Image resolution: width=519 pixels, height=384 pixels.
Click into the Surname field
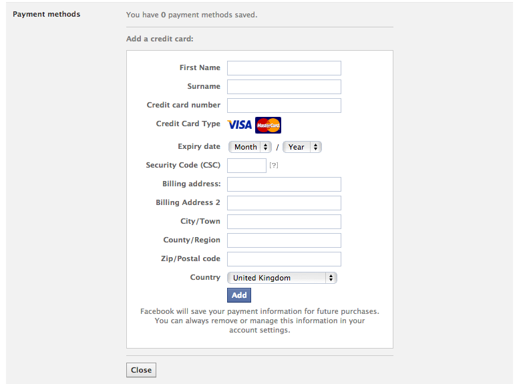(284, 87)
